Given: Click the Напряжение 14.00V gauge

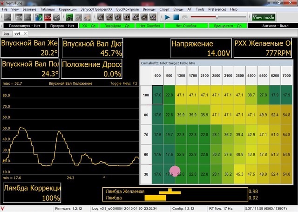Looking at the screenshot, I should coord(201,48).
